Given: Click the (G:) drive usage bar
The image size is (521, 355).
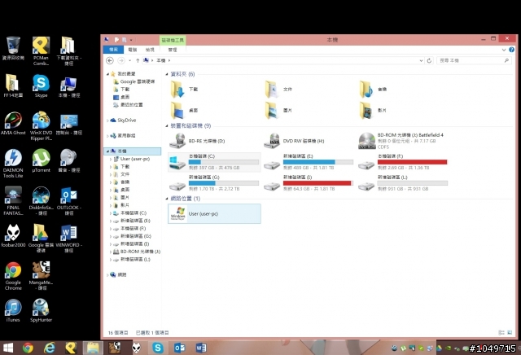Looking at the screenshot, I should pos(224,183).
